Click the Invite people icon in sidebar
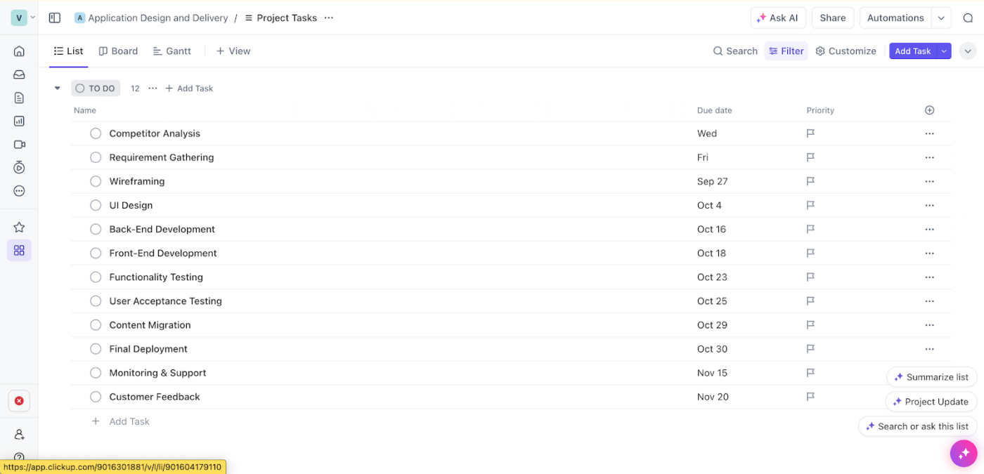Image resolution: width=984 pixels, height=474 pixels. click(19, 435)
